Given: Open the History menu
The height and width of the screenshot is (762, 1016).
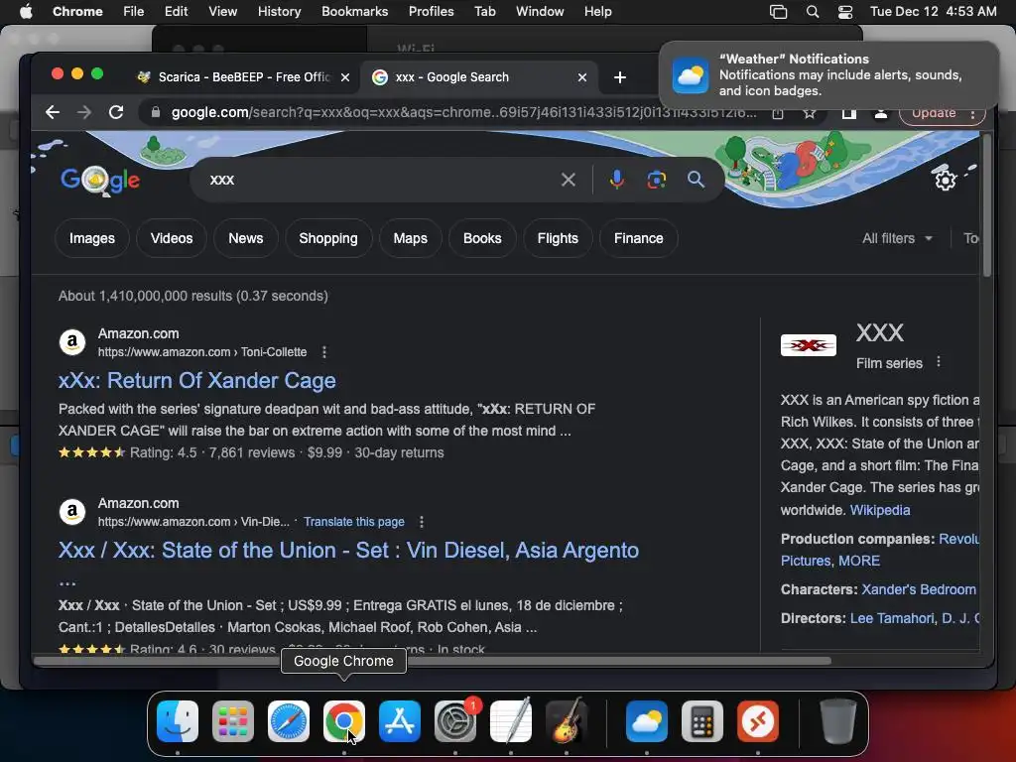Looking at the screenshot, I should pyautogui.click(x=279, y=12).
